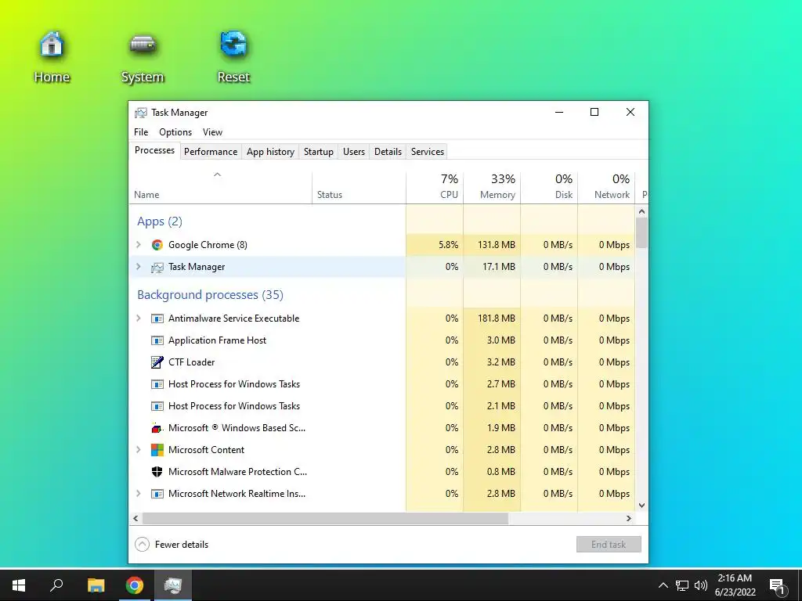The width and height of the screenshot is (802, 601).
Task: Switch to the App history tab
Action: [x=270, y=152]
